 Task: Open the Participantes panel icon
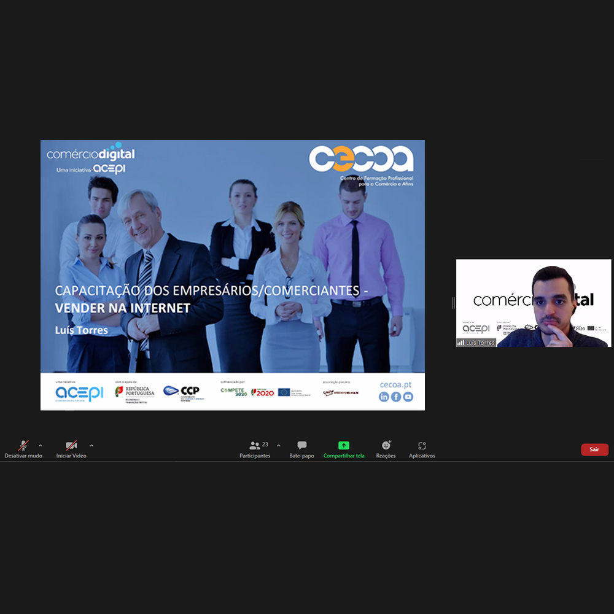[x=255, y=446]
